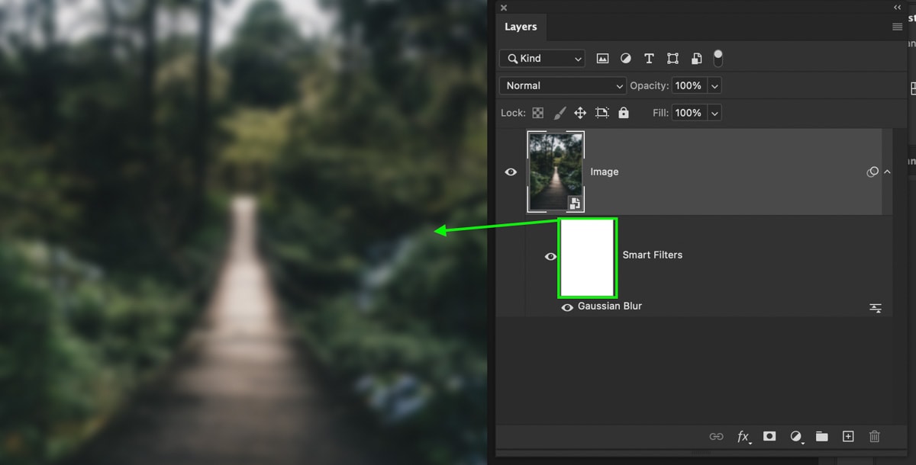Click the Fill 100% value field
916x465 pixels.
(689, 113)
